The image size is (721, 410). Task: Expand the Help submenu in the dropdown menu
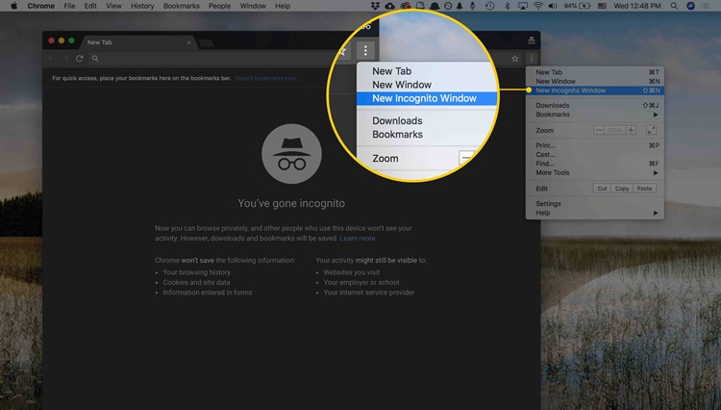pyautogui.click(x=594, y=213)
